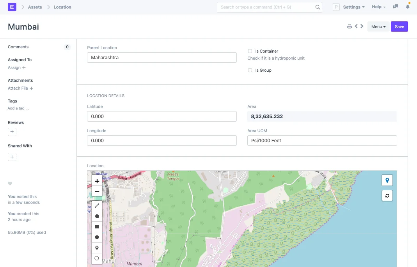Click Attach File to add an attachment
This screenshot has width=417, height=267.
[x=18, y=88]
